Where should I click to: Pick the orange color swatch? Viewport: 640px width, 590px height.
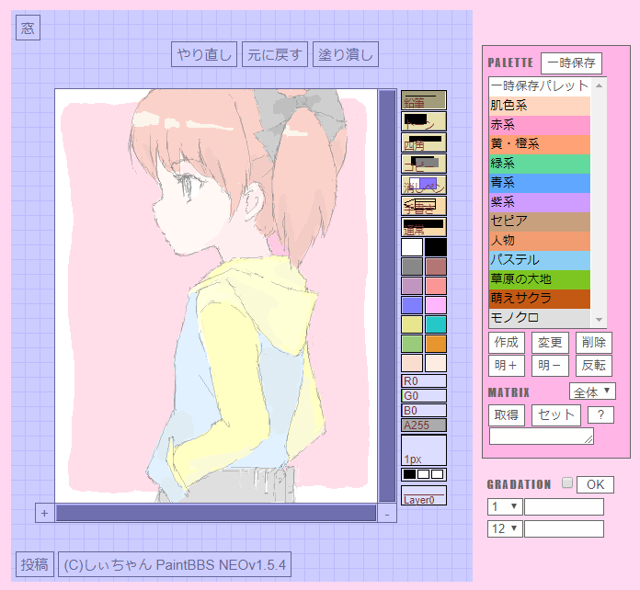coord(435,343)
